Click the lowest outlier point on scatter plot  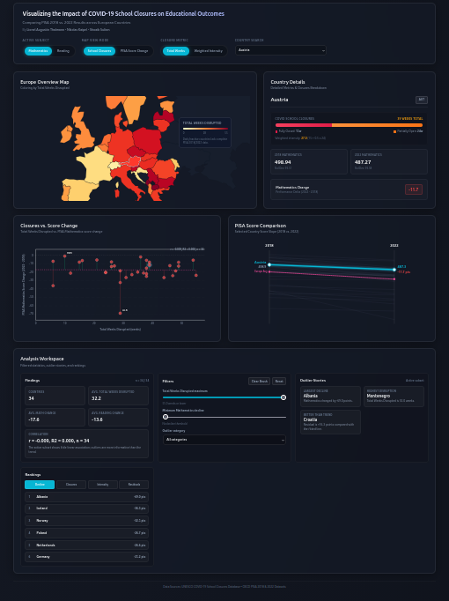(121, 313)
